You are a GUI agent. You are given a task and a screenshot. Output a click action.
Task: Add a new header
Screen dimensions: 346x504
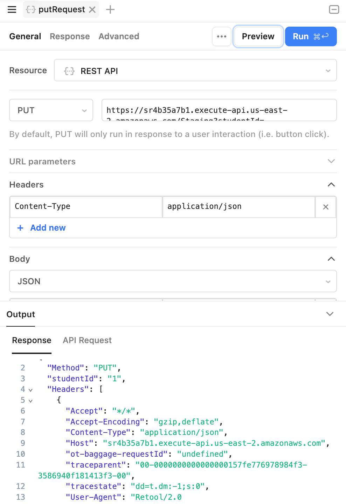point(41,228)
